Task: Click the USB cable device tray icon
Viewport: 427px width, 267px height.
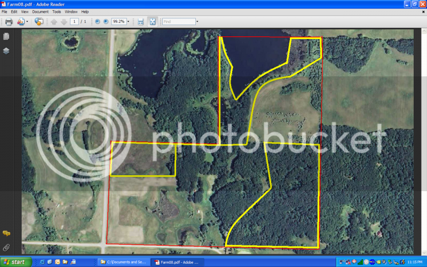Action: click(396, 262)
